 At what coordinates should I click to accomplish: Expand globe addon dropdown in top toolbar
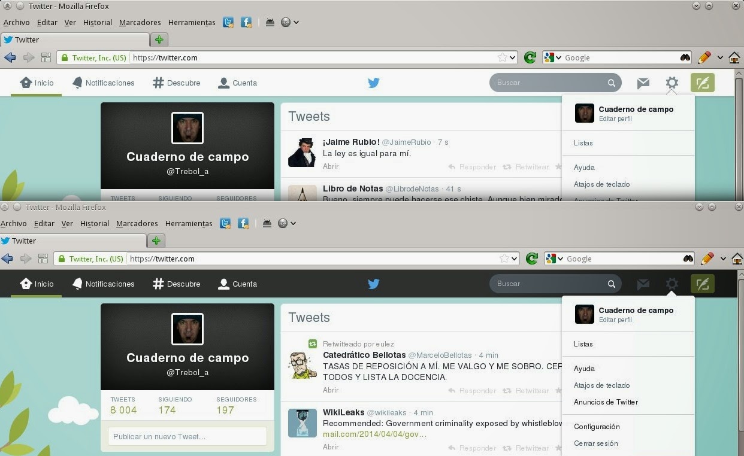click(296, 22)
